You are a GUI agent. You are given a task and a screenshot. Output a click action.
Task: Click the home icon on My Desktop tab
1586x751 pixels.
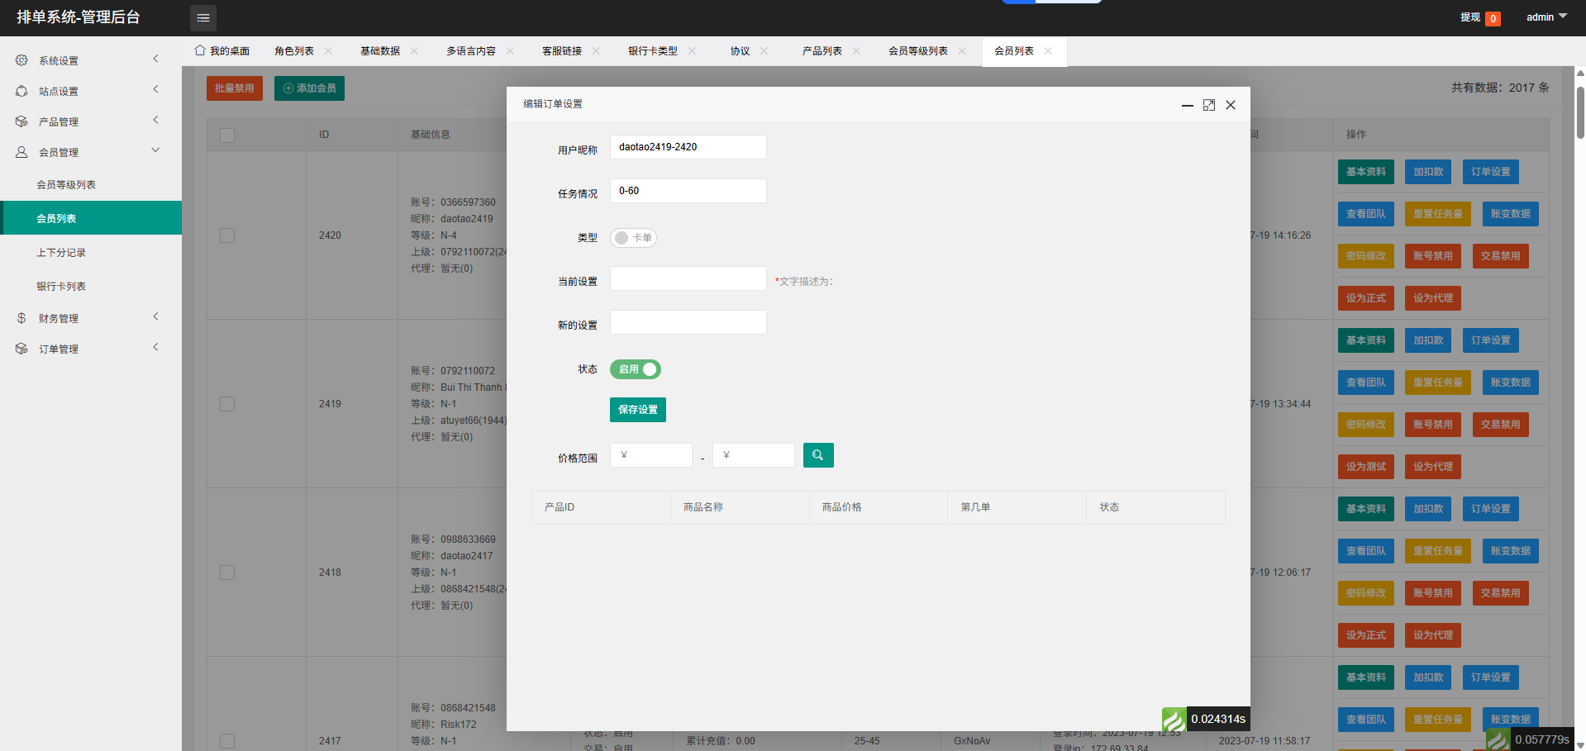200,50
